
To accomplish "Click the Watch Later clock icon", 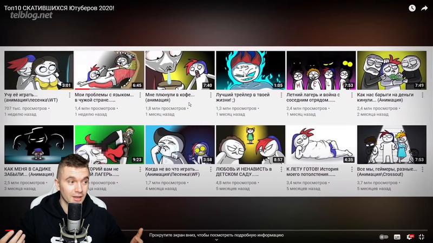I will pos(412,8).
